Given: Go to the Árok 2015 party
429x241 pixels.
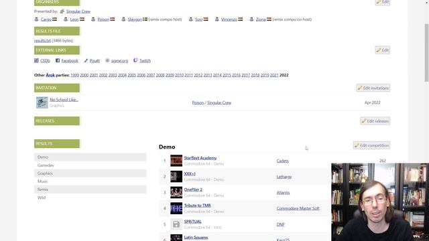Looking at the screenshot, I should 227,75.
